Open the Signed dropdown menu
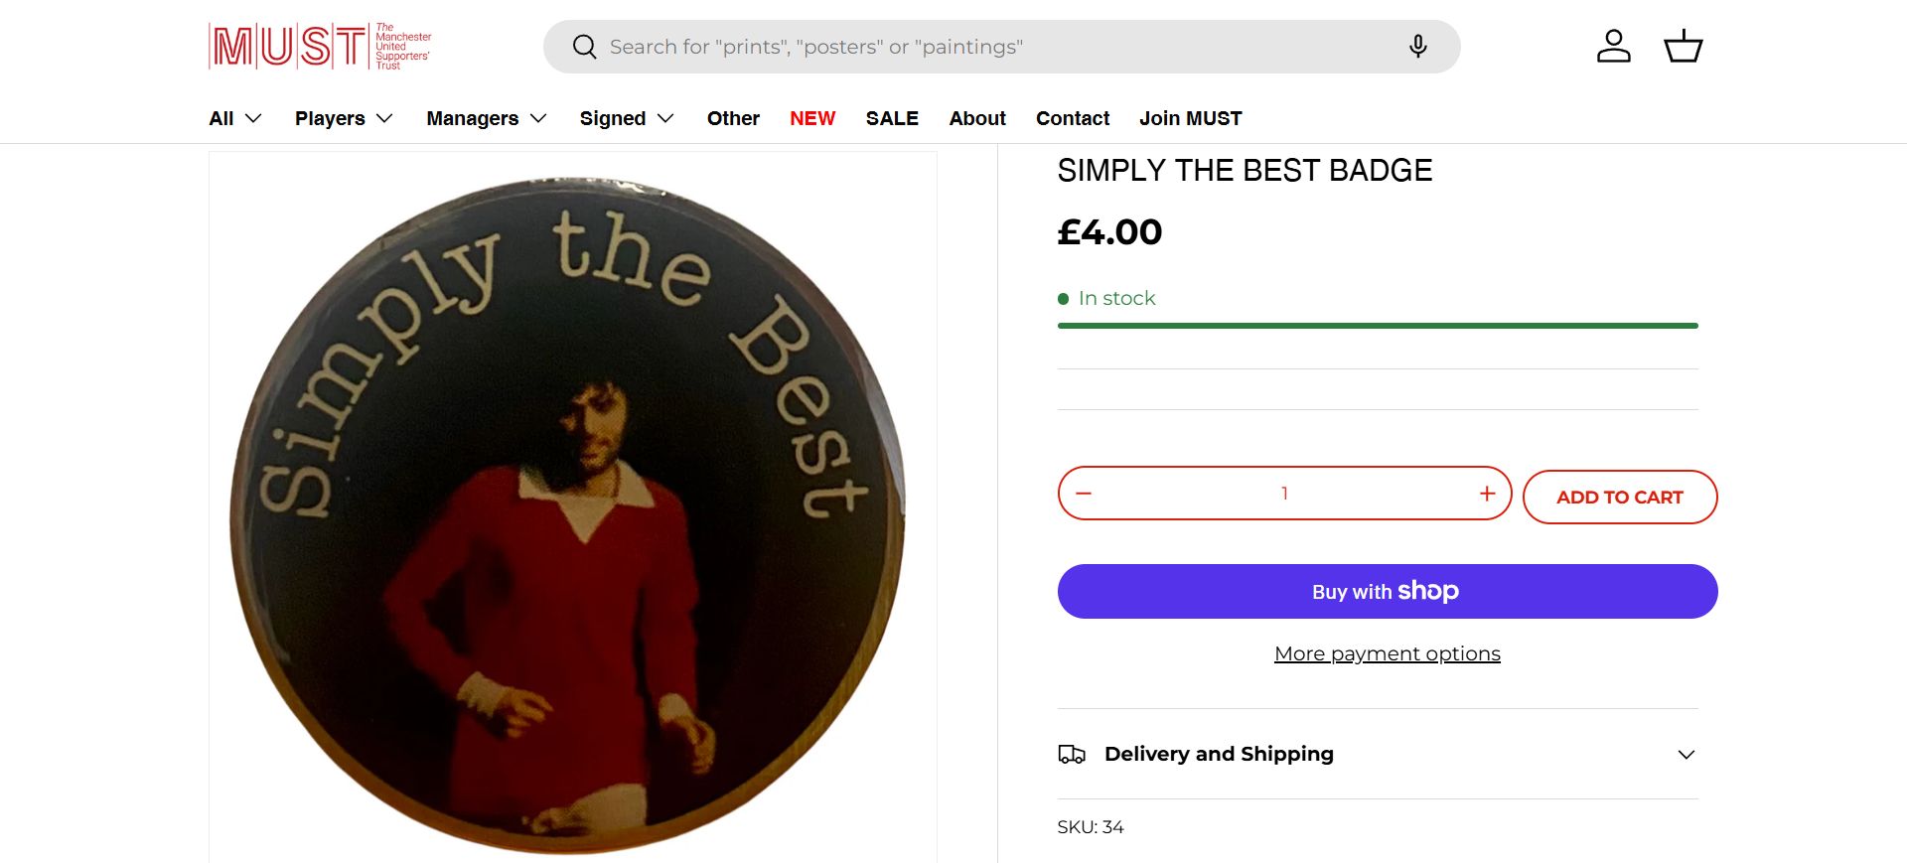Screen dimensions: 1907x863 pos(627,118)
